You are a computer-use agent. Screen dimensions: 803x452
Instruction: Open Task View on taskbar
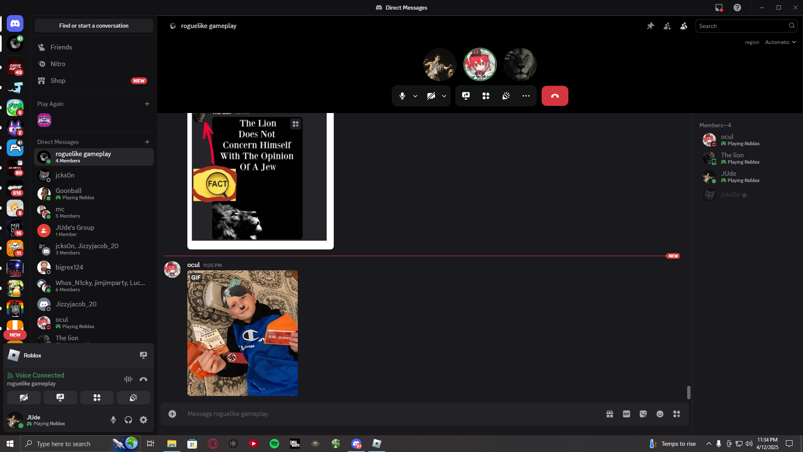pos(151,444)
